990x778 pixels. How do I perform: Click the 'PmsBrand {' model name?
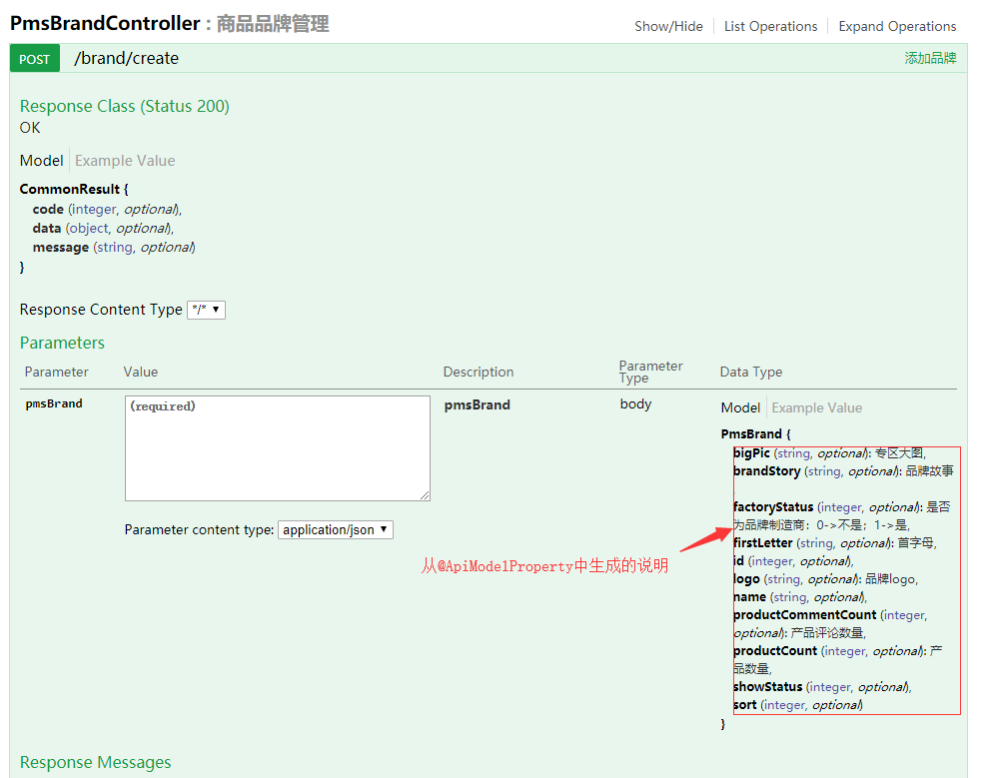pos(756,434)
